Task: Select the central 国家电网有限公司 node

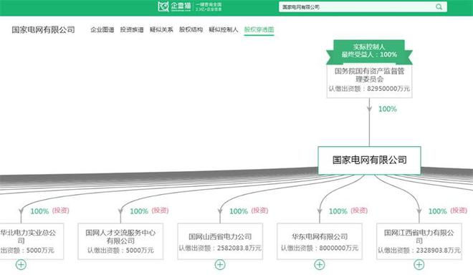Action: click(369, 160)
